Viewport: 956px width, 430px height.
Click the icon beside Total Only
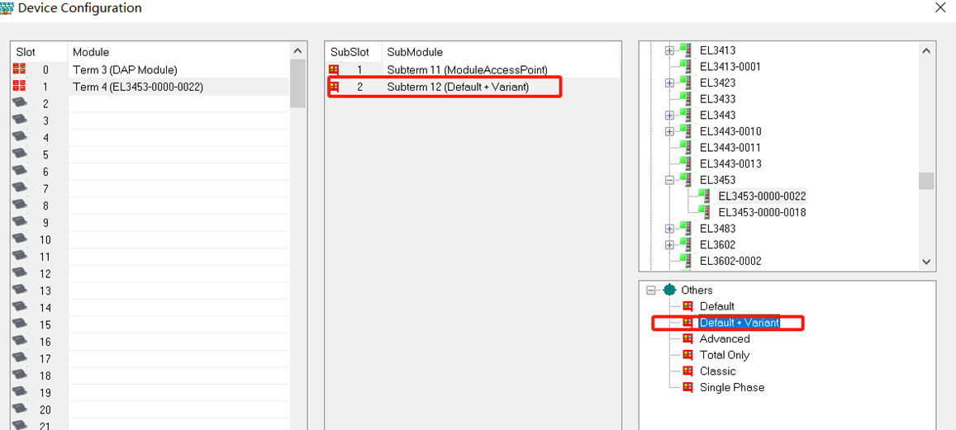tap(687, 354)
